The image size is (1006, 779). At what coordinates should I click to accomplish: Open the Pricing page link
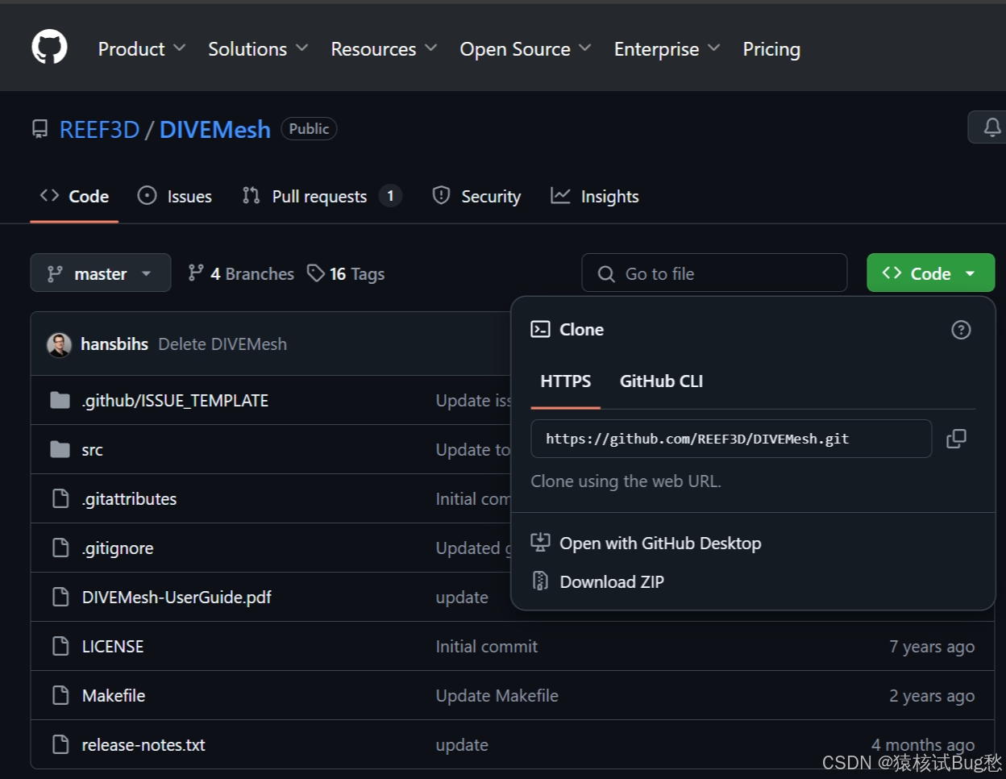click(x=771, y=49)
